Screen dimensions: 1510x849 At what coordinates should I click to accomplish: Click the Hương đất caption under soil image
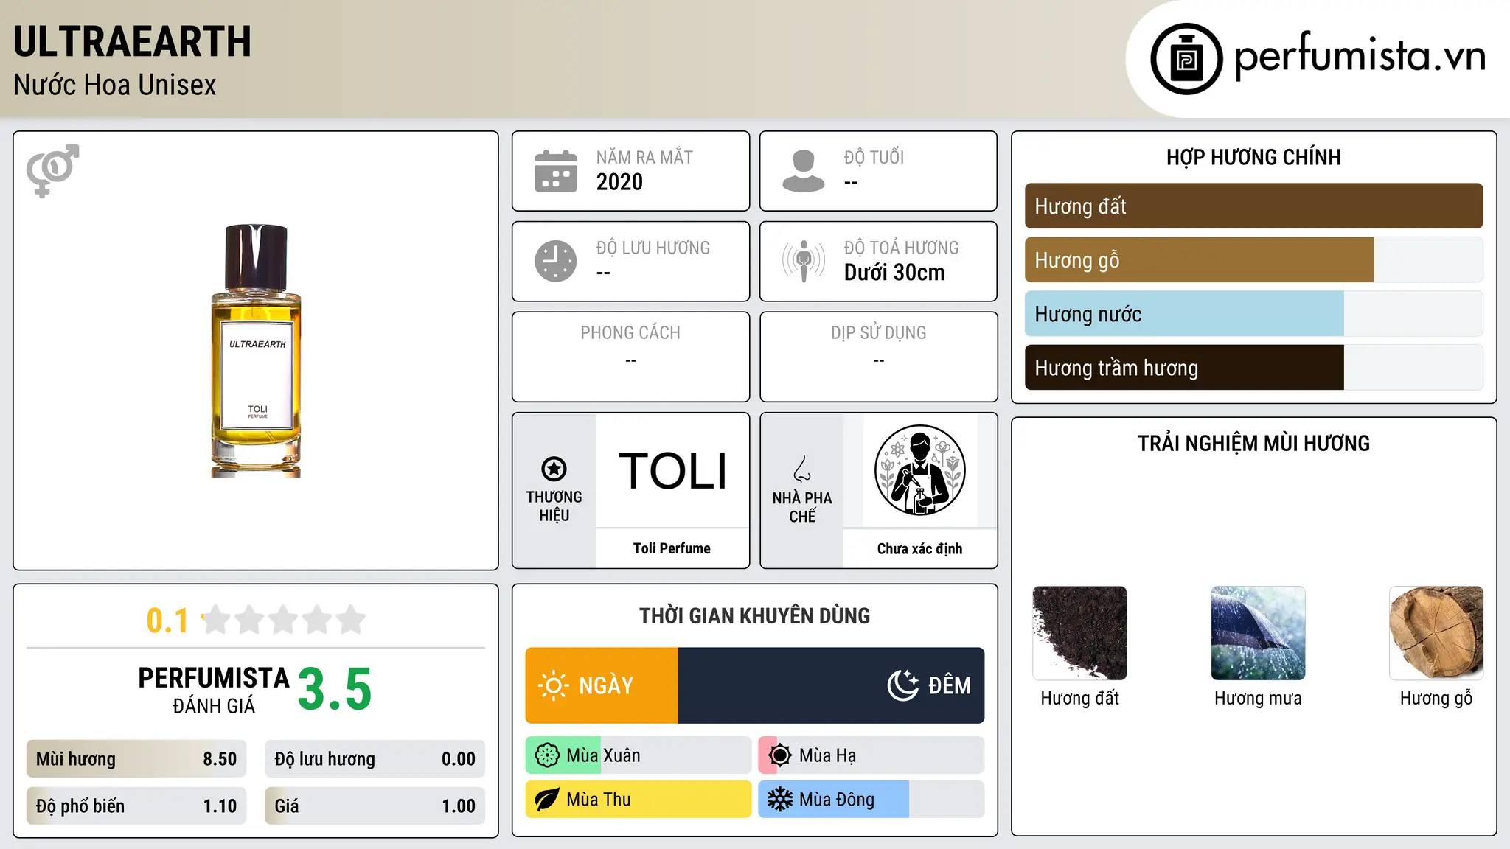(1079, 698)
